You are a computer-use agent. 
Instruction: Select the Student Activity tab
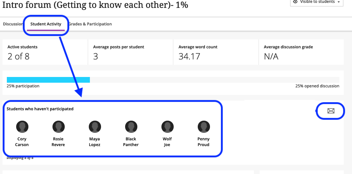click(x=46, y=24)
